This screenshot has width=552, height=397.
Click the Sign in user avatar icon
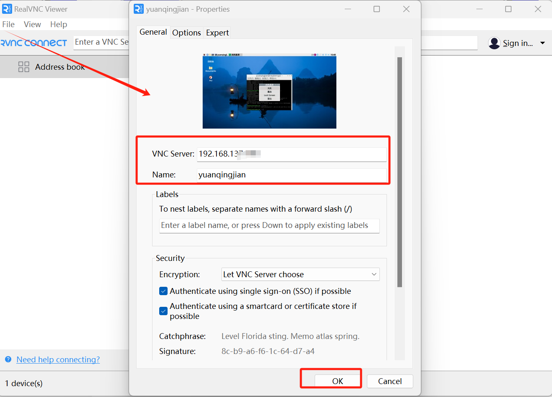pyautogui.click(x=494, y=43)
